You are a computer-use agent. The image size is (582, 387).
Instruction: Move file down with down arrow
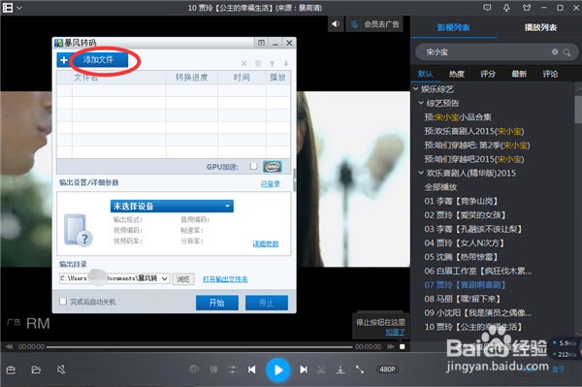click(x=286, y=63)
